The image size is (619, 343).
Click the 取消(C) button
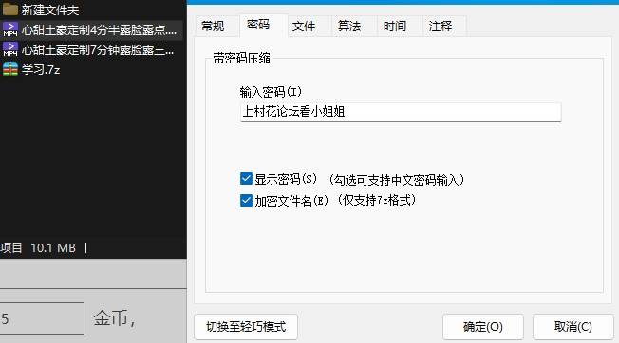pyautogui.click(x=572, y=327)
